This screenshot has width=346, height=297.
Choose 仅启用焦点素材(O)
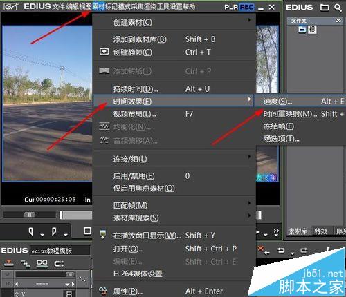[174, 189]
